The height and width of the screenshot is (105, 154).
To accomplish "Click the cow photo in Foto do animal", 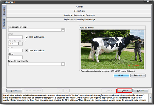I will (112, 50).
